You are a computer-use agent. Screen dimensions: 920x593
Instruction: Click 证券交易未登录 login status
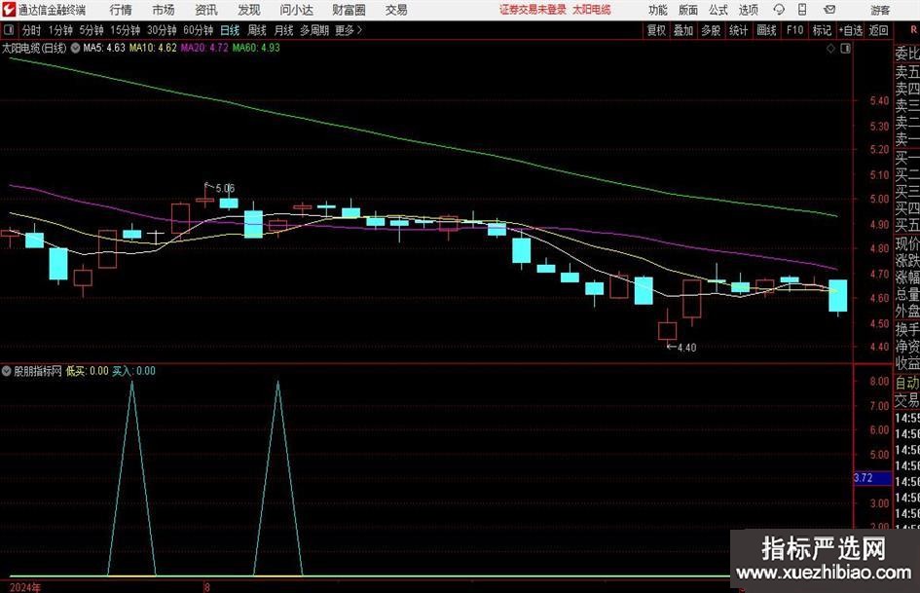point(533,10)
